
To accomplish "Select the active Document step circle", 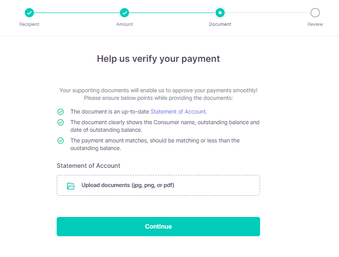I will tap(220, 13).
